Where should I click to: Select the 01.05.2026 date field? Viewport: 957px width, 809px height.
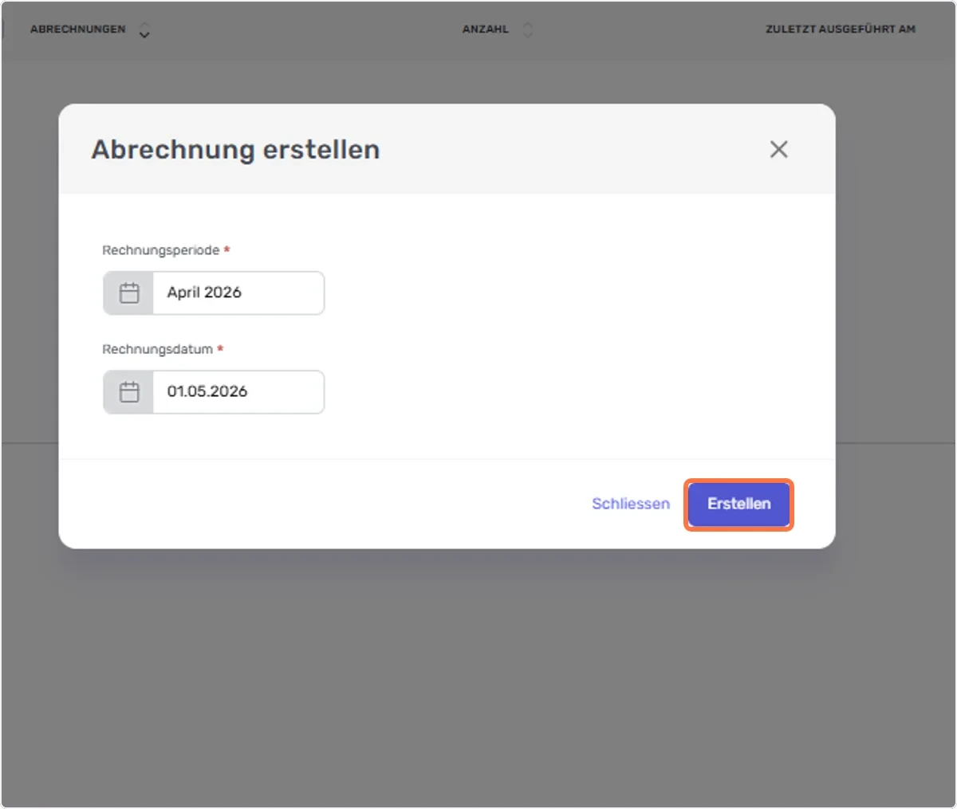click(x=238, y=392)
